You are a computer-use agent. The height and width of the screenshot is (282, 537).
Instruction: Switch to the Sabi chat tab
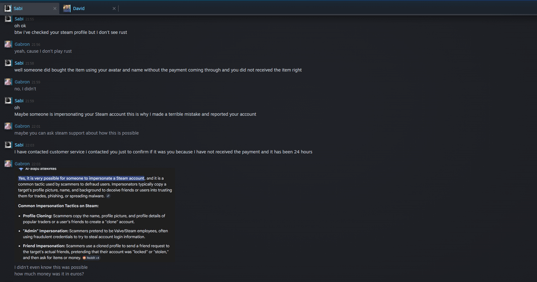(30, 8)
